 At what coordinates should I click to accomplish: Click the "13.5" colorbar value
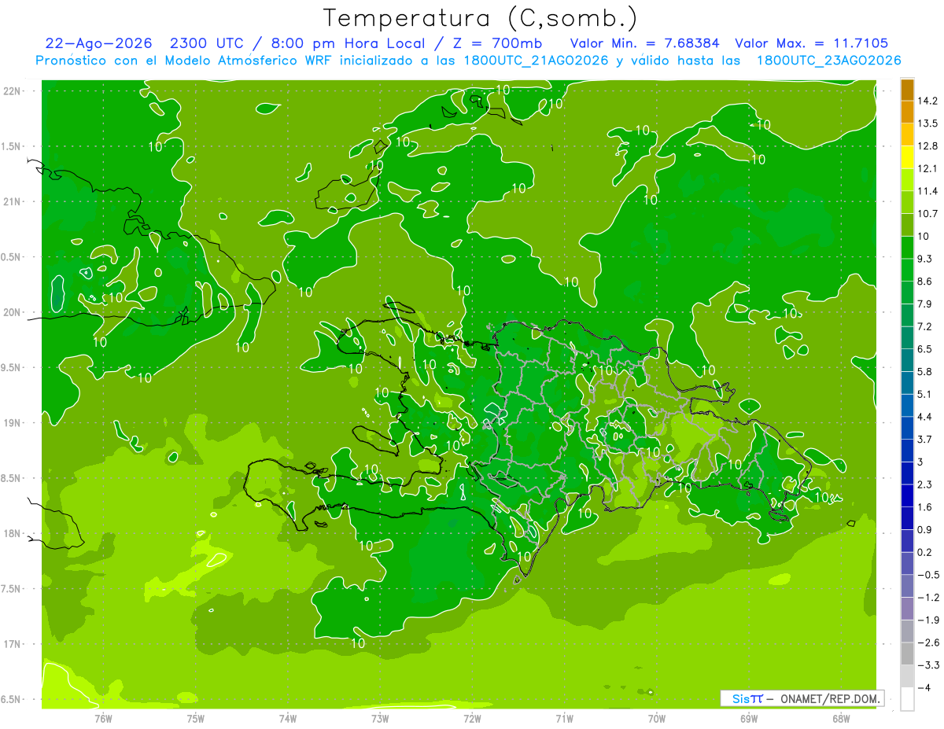[927, 123]
